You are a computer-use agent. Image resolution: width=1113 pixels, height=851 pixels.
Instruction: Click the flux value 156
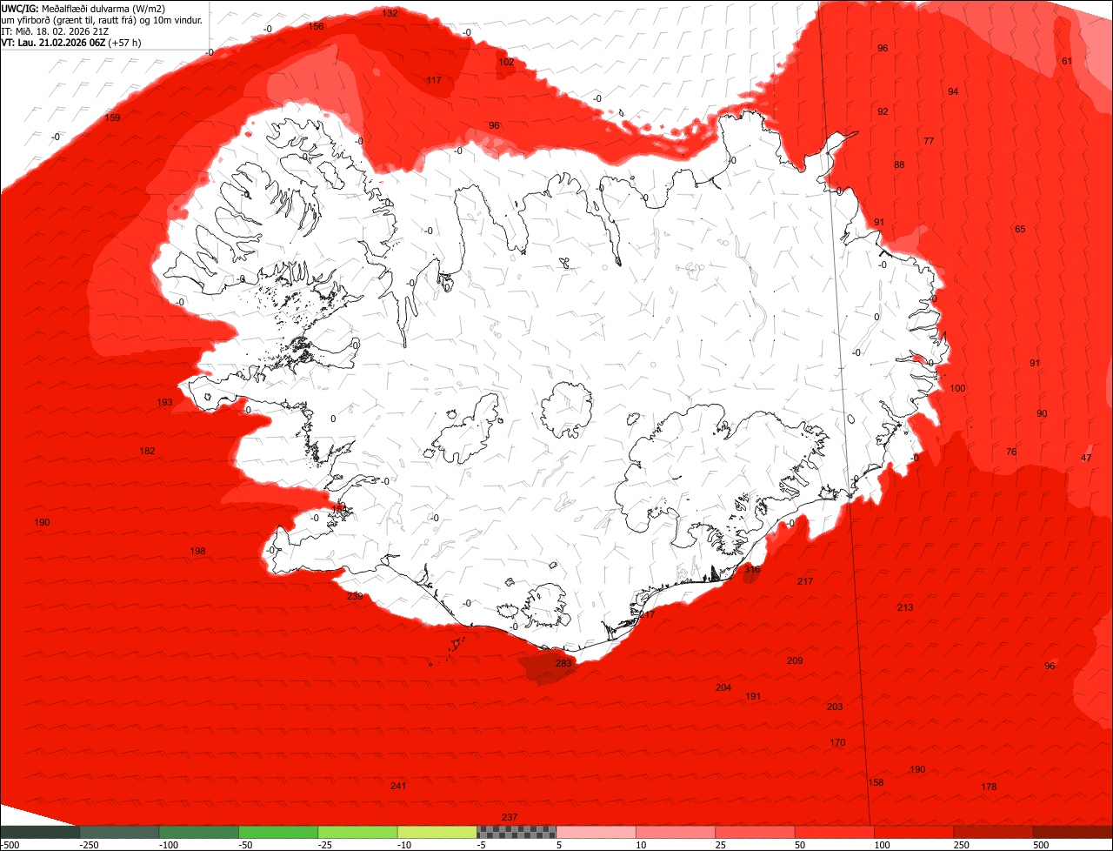tap(317, 26)
